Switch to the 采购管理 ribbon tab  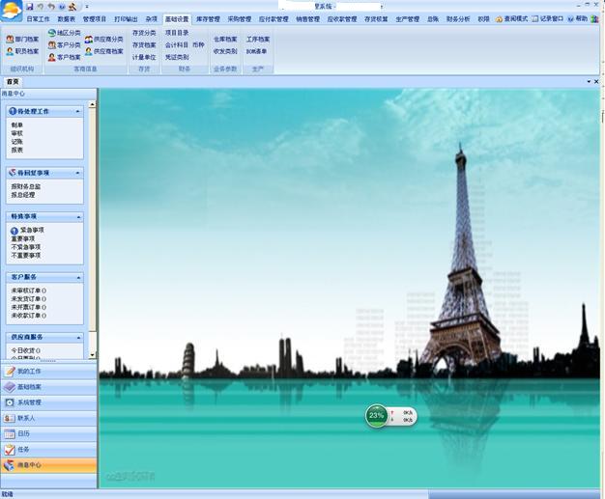point(240,19)
